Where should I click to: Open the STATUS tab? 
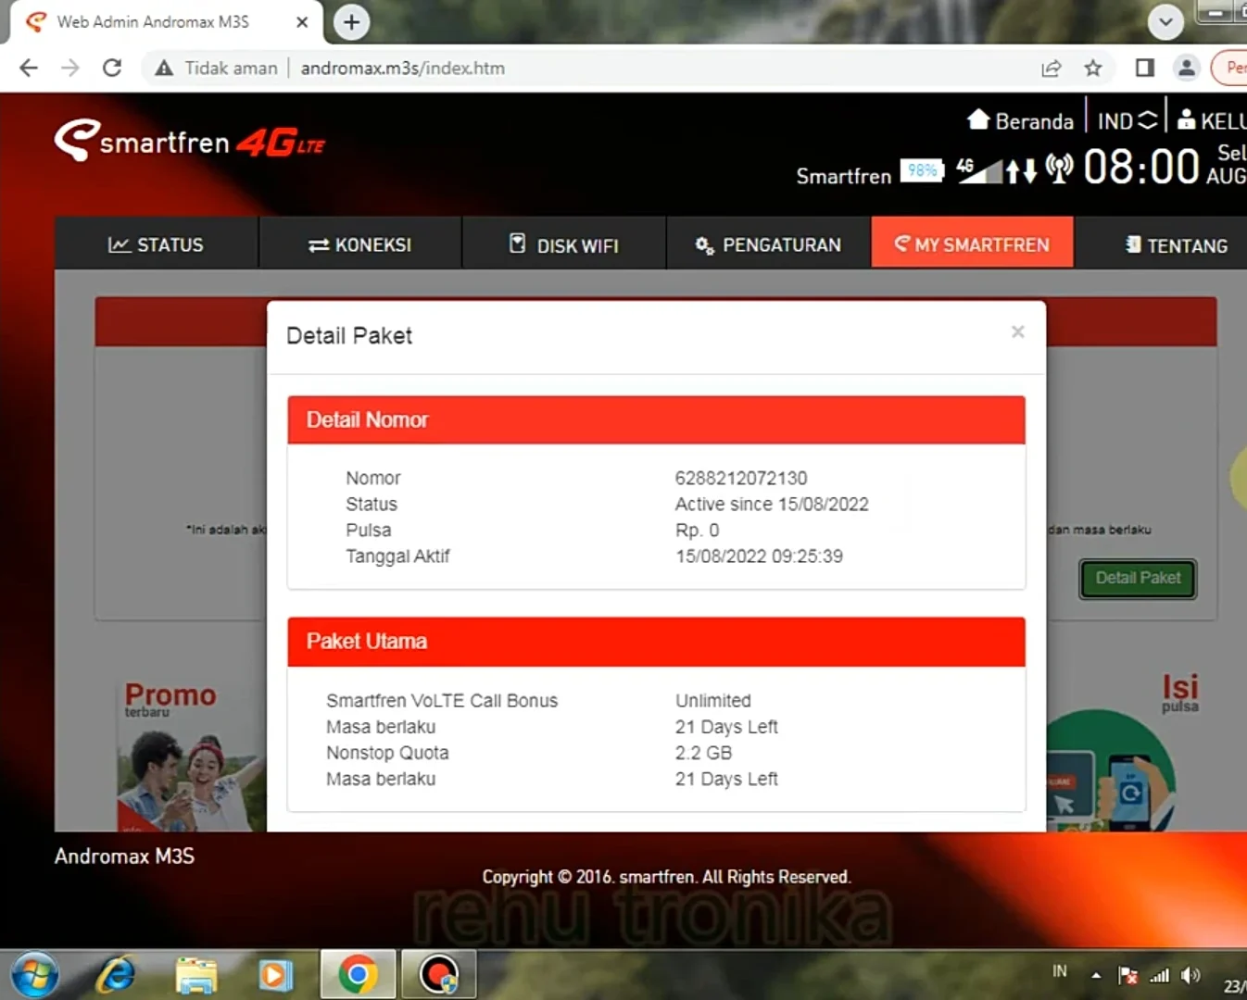point(156,244)
